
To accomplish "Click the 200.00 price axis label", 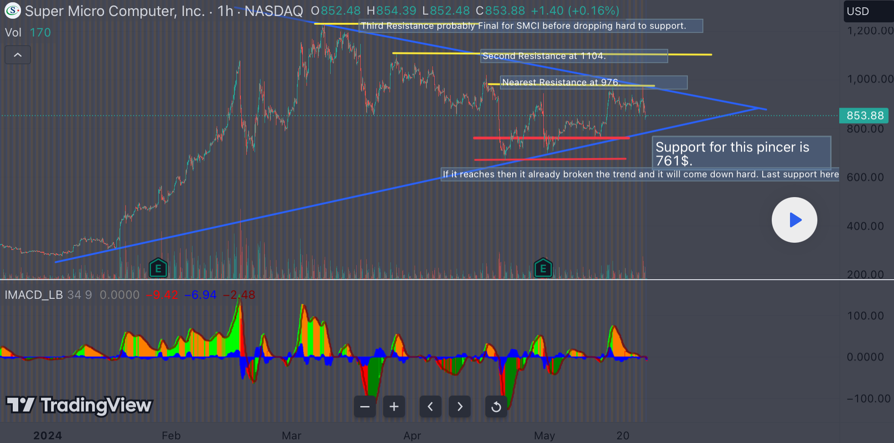I will click(x=865, y=274).
